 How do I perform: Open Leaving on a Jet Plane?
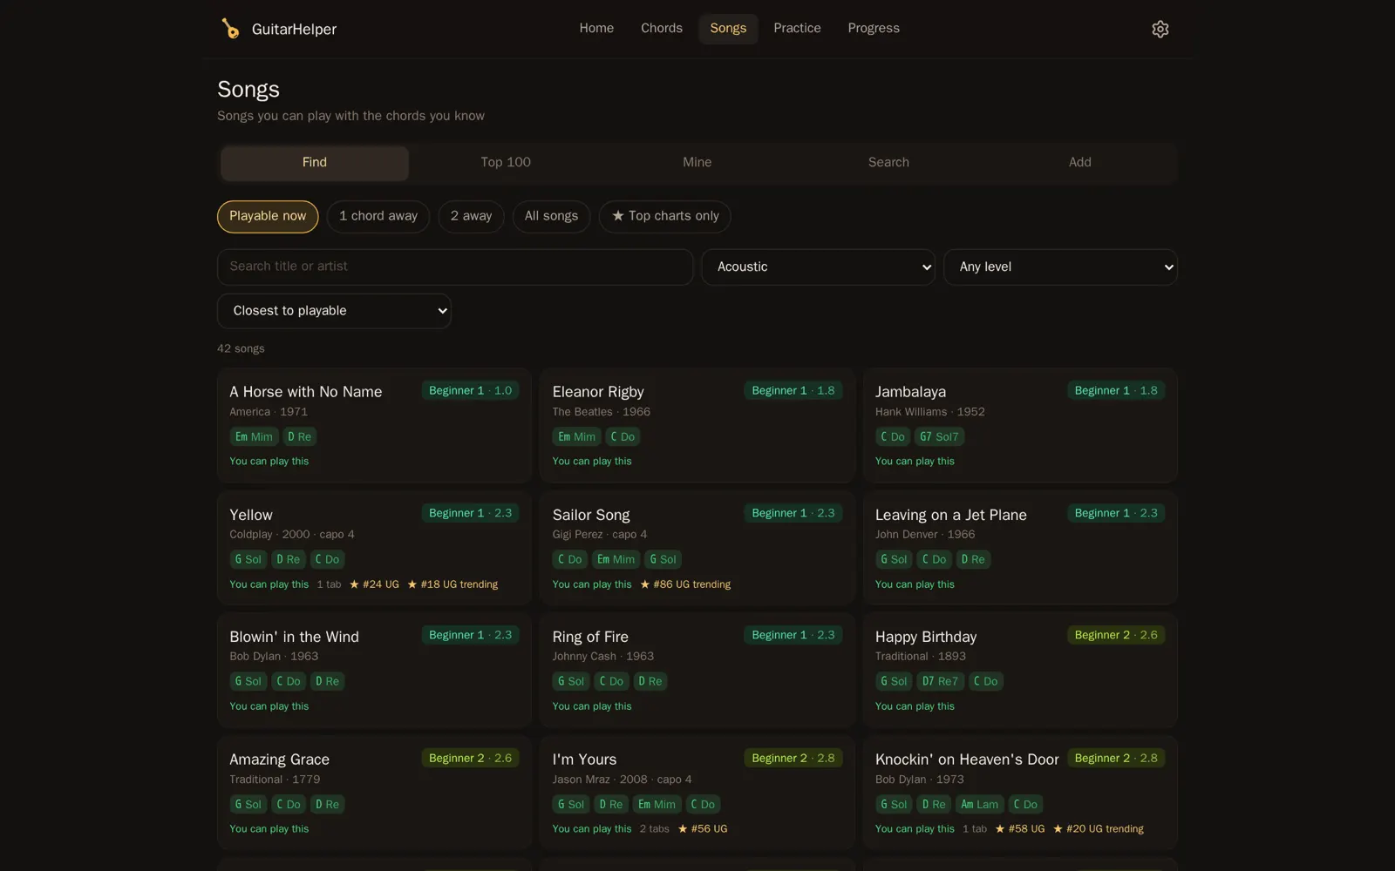pyautogui.click(x=1020, y=548)
